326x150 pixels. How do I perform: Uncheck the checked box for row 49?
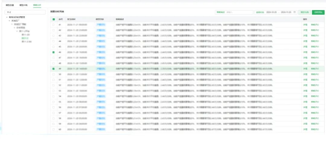(x=54, y=69)
